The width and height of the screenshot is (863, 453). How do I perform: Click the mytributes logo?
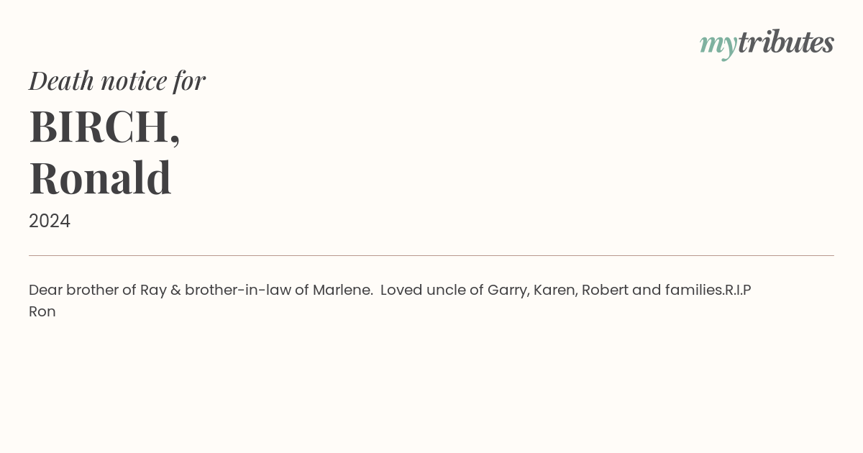767,43
